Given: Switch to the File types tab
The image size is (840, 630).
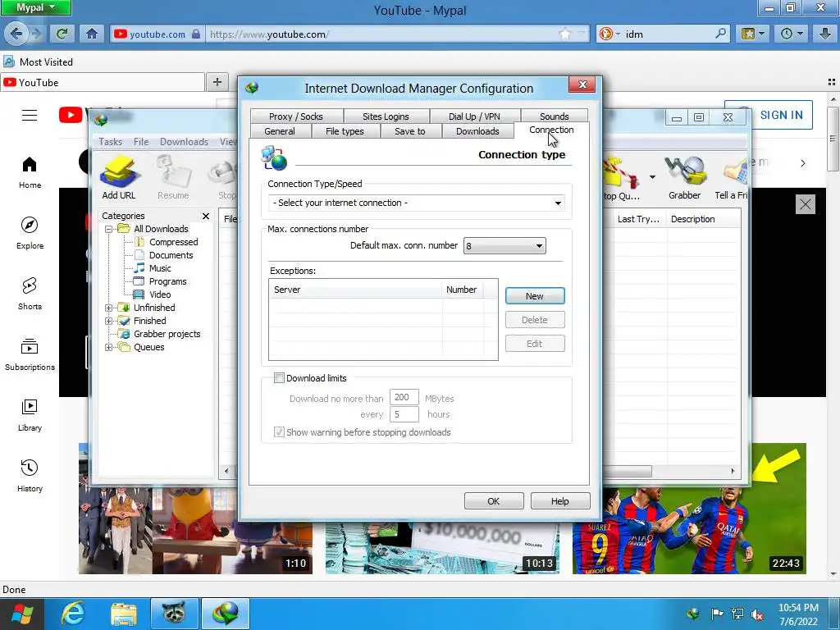Looking at the screenshot, I should click(345, 131).
